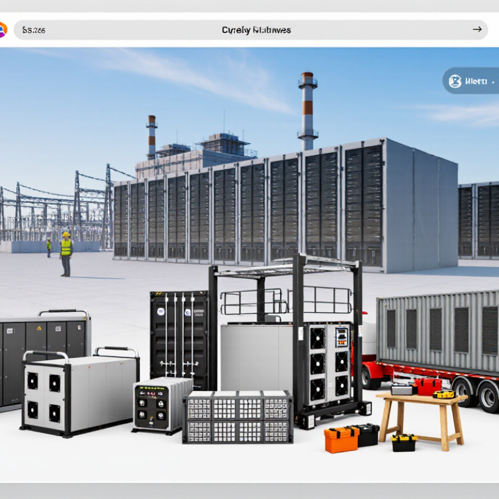Click the pill button overlaying the sky
The image size is (499, 499).
pyautogui.click(x=471, y=81)
